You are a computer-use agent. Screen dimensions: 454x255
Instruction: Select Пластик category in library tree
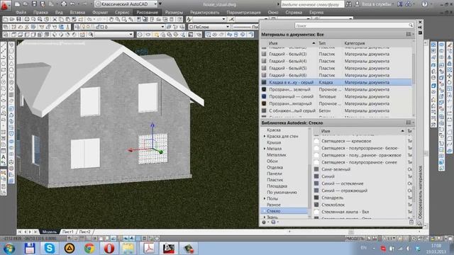[275, 180]
